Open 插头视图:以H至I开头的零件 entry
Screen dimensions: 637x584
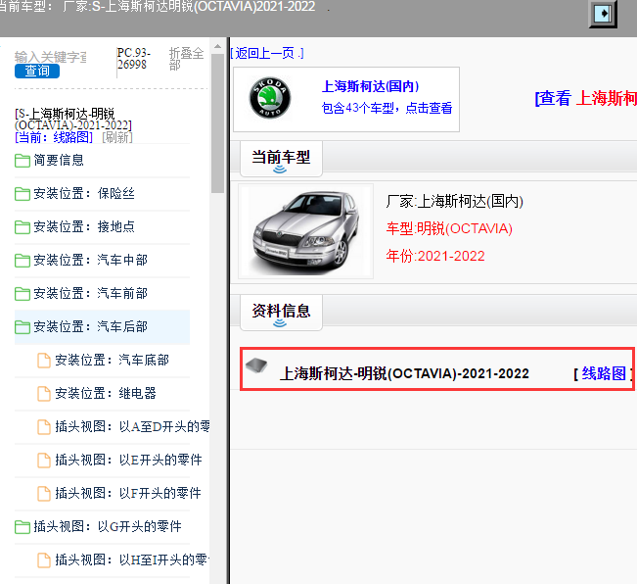132,560
